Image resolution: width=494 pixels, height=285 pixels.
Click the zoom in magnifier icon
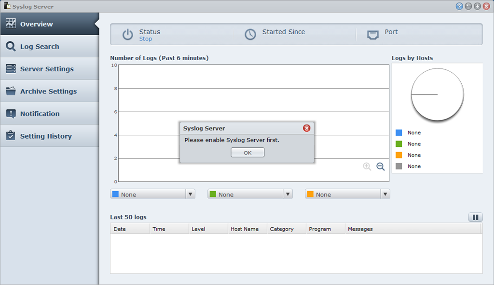point(367,167)
